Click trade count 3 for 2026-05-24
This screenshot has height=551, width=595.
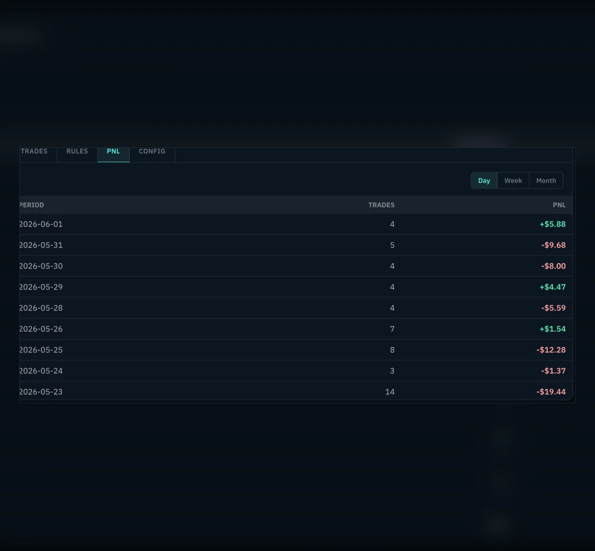392,370
